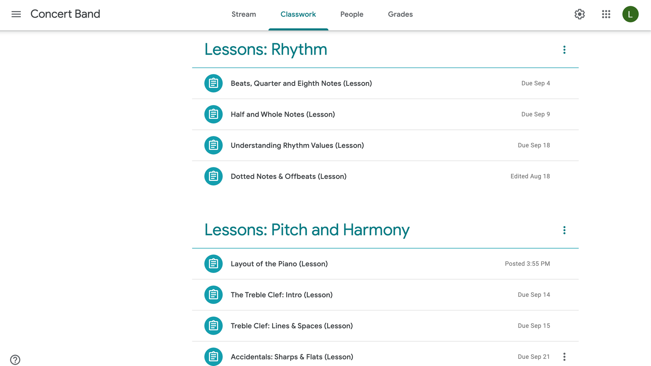Click the assignment icon for Understanding Rhythm Values

click(213, 145)
